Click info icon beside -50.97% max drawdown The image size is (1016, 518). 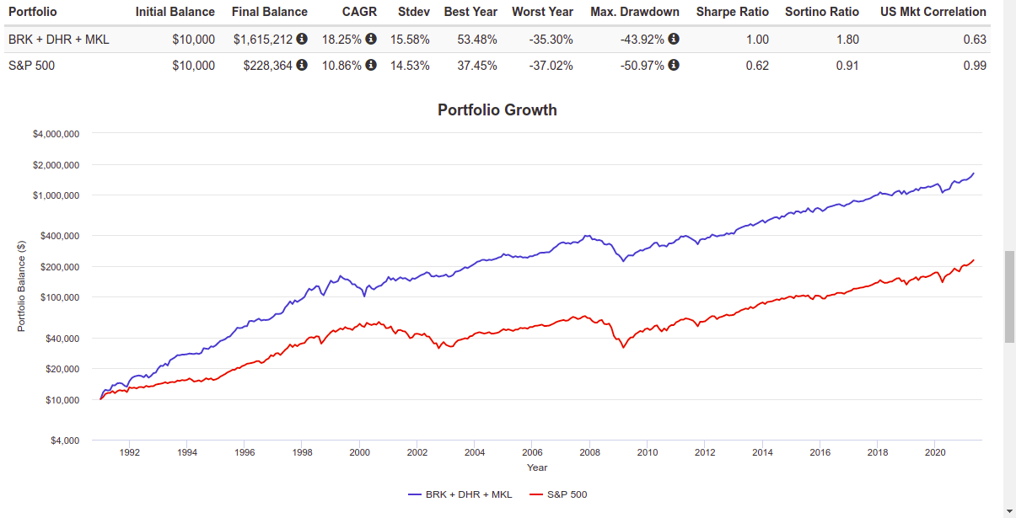click(x=674, y=66)
